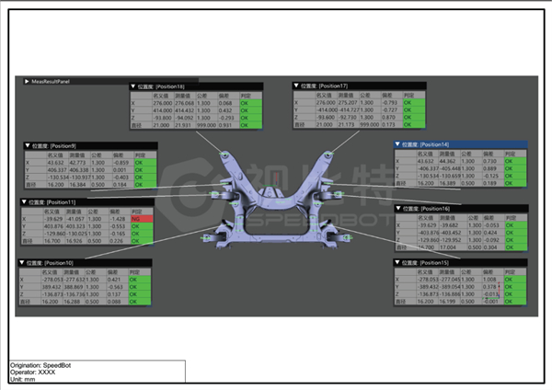This screenshot has height=390, width=552.
Task: Click the 测量值 column header in Position9
Action: (x=77, y=154)
